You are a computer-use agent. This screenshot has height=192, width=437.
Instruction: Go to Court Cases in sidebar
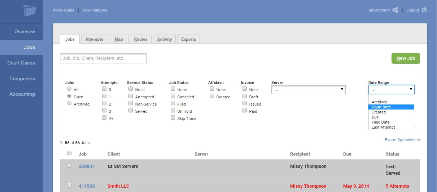21,63
